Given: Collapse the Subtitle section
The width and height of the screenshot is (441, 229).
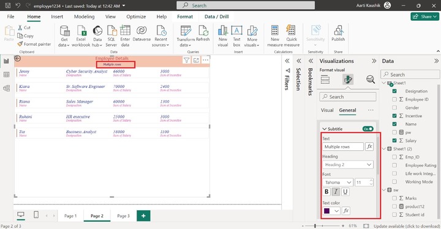Looking at the screenshot, I should pyautogui.click(x=325, y=129).
